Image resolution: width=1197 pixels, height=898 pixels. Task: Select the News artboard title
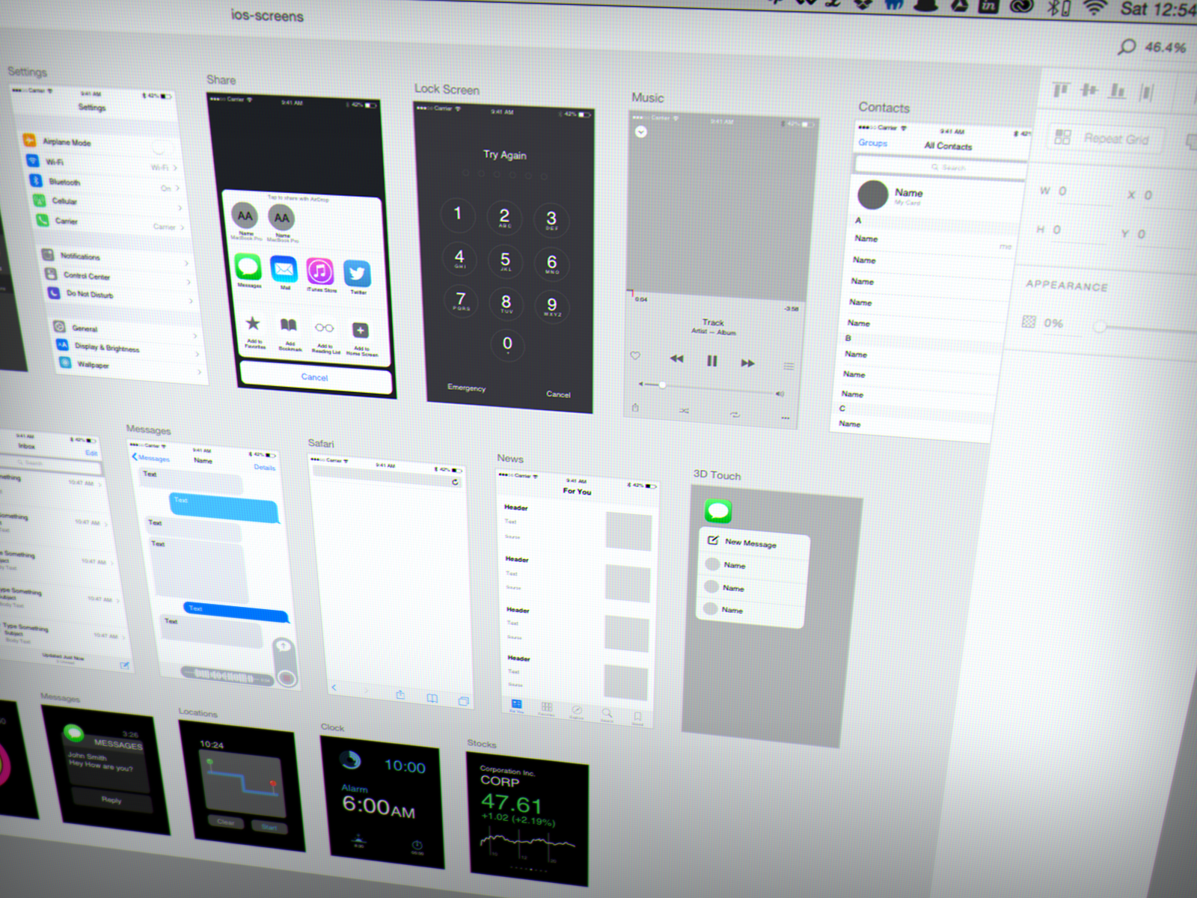pos(510,459)
